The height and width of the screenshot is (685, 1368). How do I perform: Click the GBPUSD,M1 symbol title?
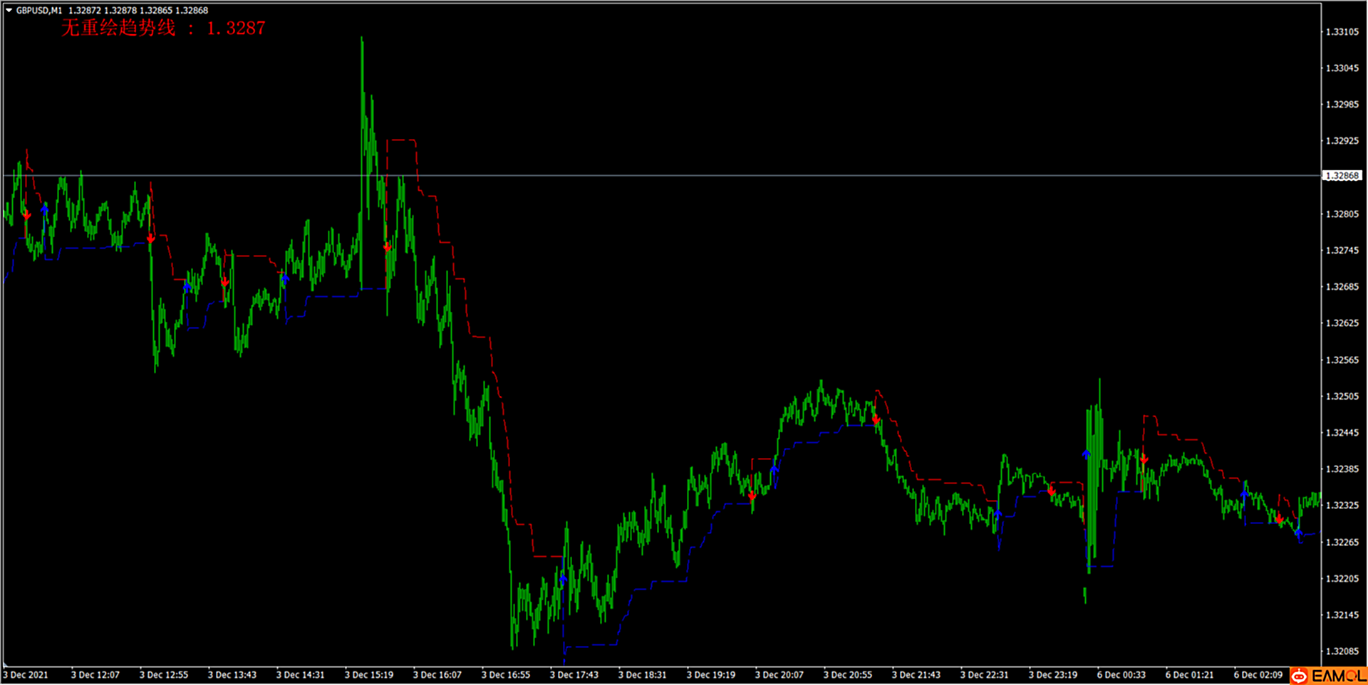pyautogui.click(x=39, y=11)
